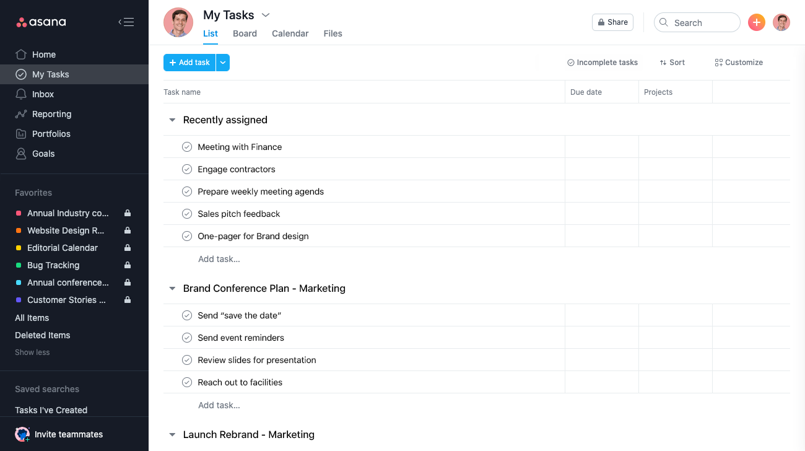
Task: Click the Reporting graph icon
Action: [x=21, y=114]
